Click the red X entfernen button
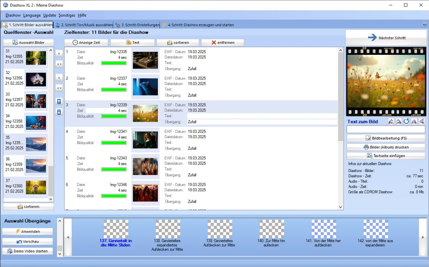 point(223,42)
